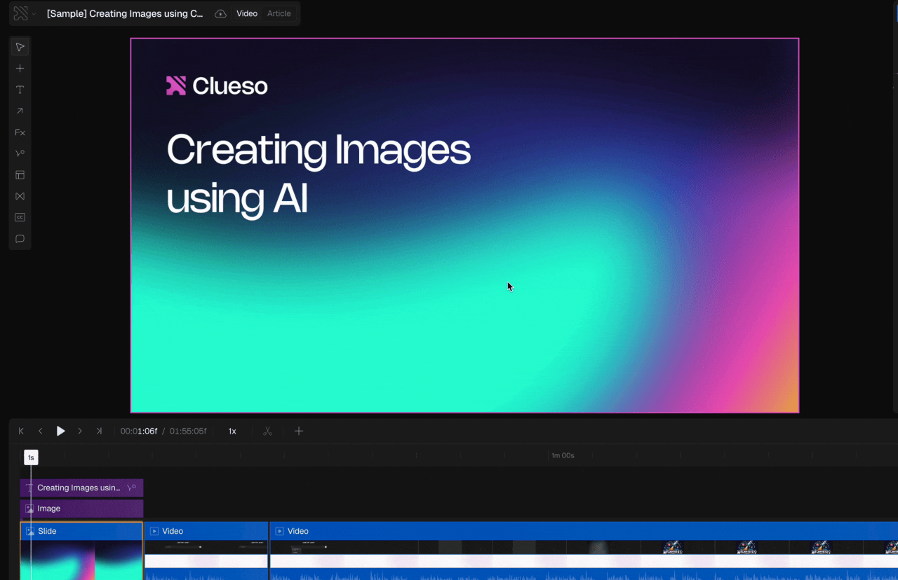Click the Clueso logo on canvas

(x=217, y=85)
